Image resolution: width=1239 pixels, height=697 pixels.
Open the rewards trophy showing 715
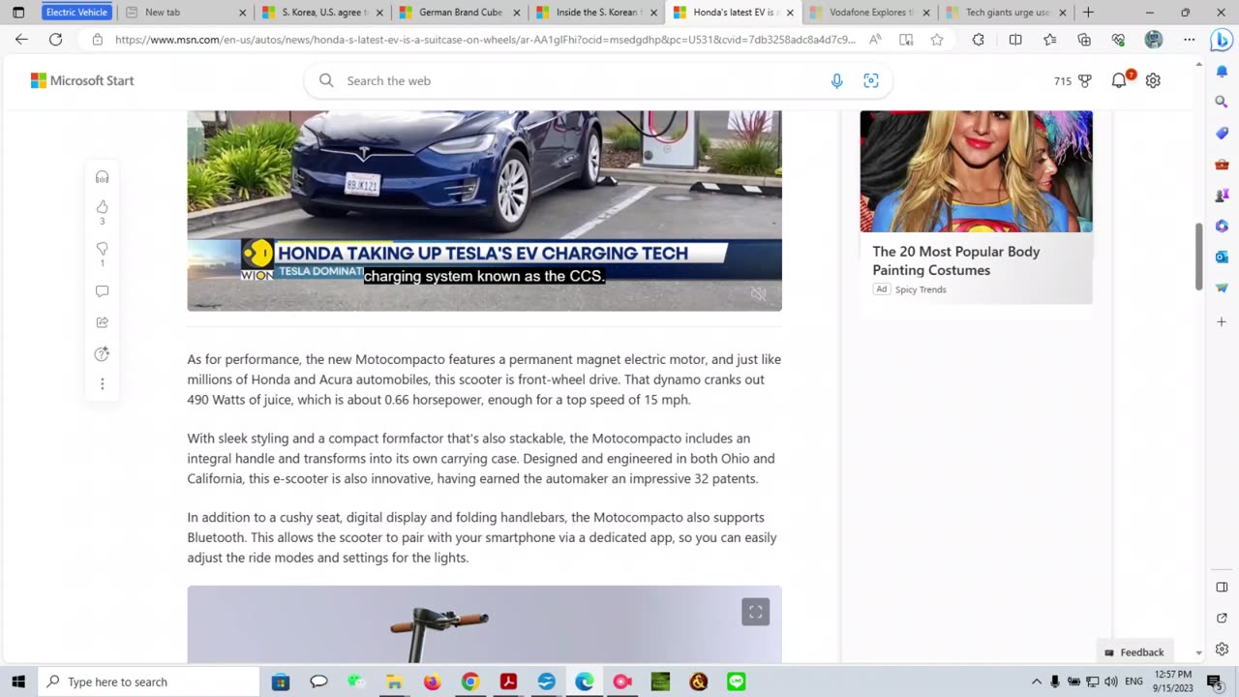[1073, 81]
